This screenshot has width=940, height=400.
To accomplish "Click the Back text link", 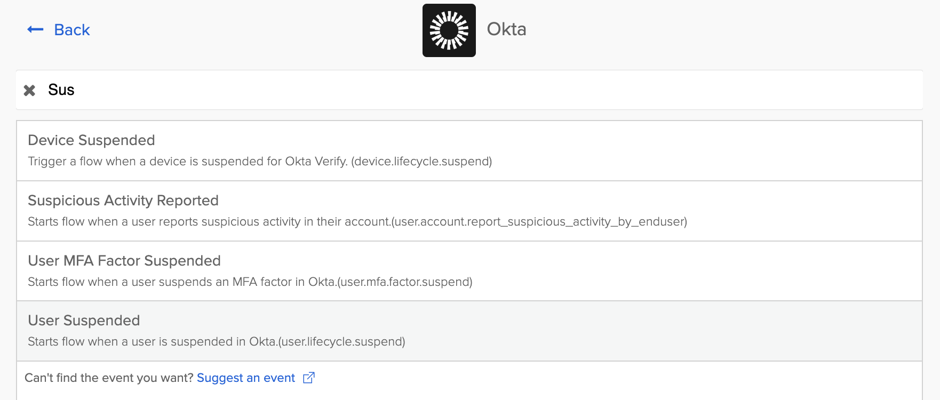I will point(72,30).
